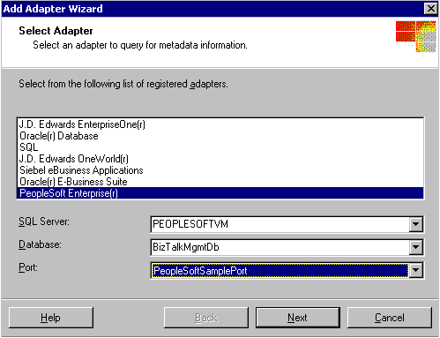Select J.D. Edwards EnterpriseOne(r) adapter
The image size is (440, 338).
(220, 124)
